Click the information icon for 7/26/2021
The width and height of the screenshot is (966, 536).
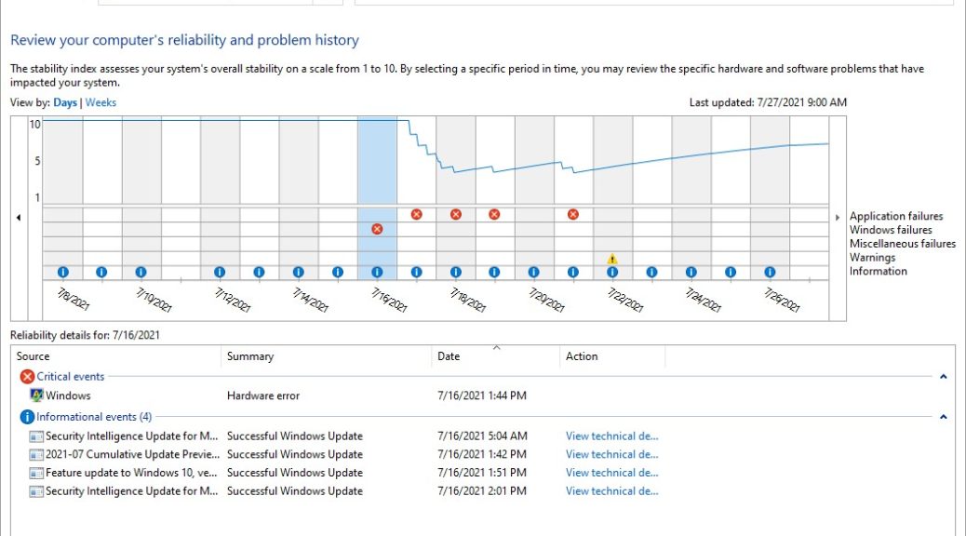tap(770, 272)
